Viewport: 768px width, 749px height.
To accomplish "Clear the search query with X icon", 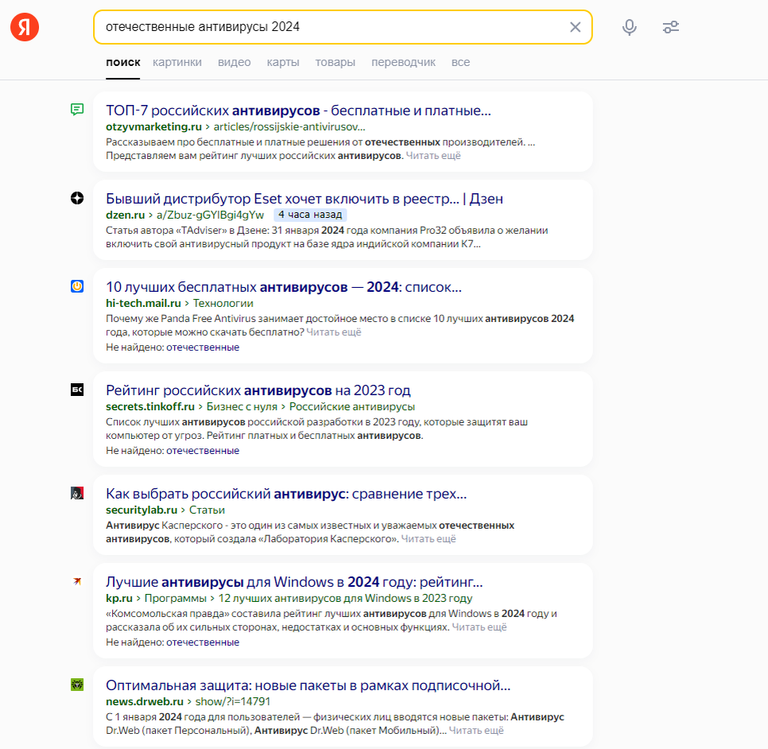I will (x=575, y=27).
